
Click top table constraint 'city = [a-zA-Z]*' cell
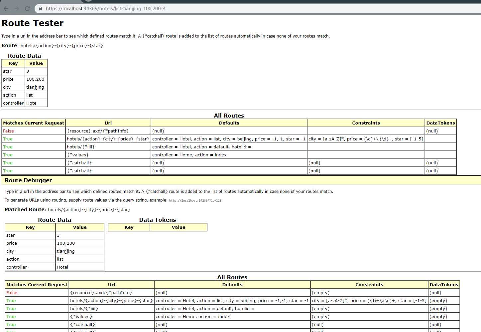(x=366, y=139)
